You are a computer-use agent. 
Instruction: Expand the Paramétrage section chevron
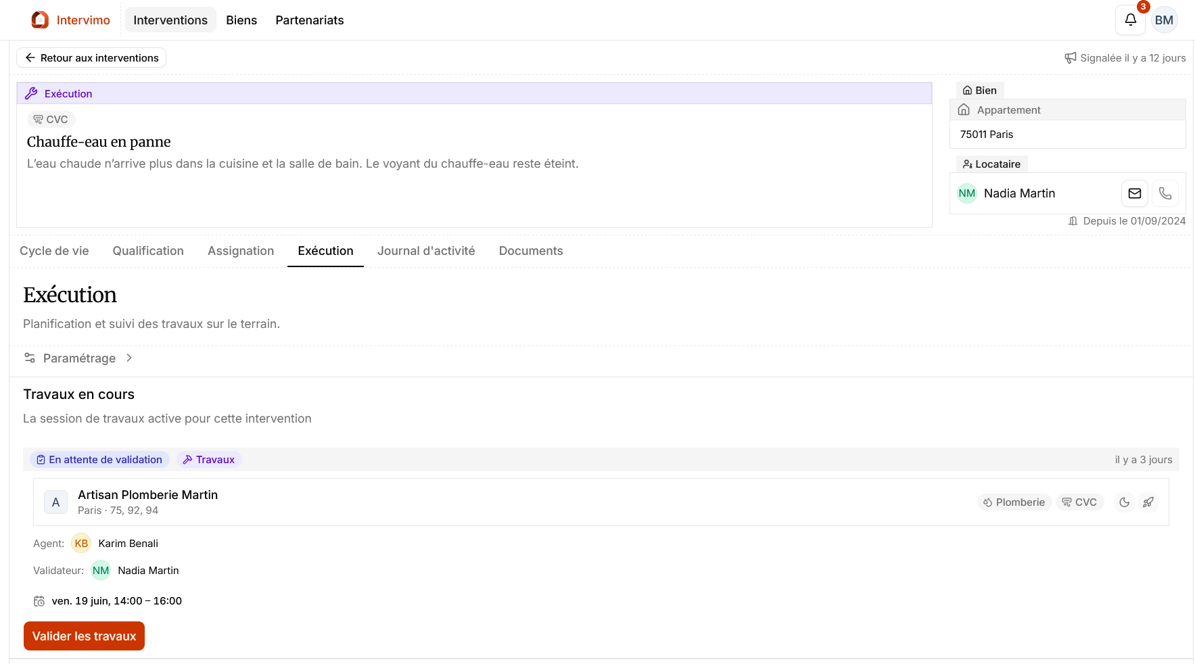[x=128, y=358]
